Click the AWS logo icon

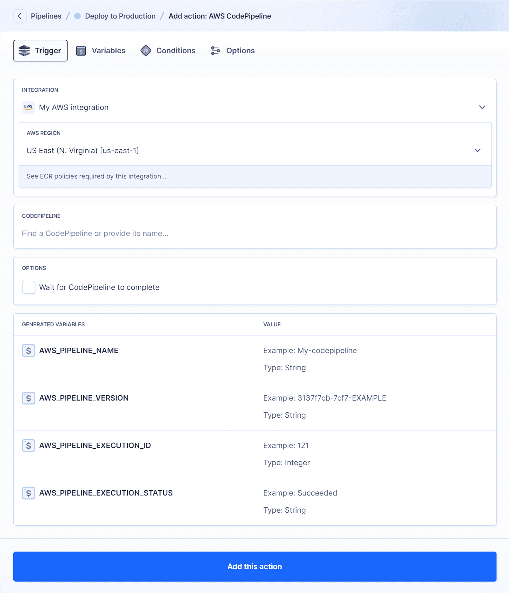click(28, 107)
